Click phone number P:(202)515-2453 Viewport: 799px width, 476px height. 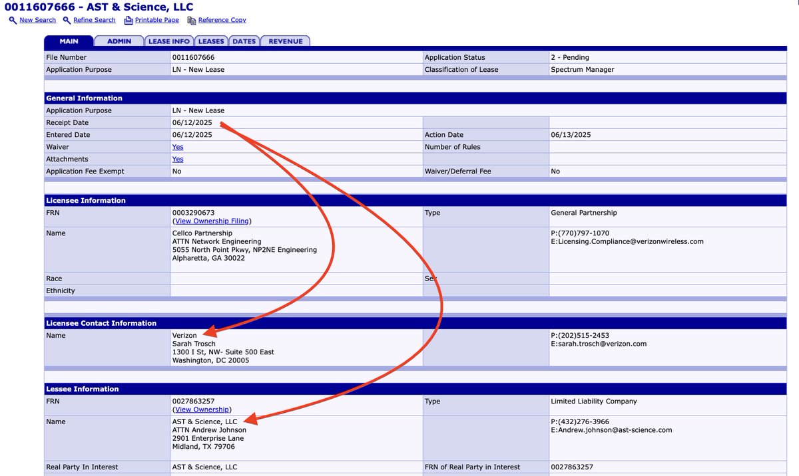coord(580,336)
